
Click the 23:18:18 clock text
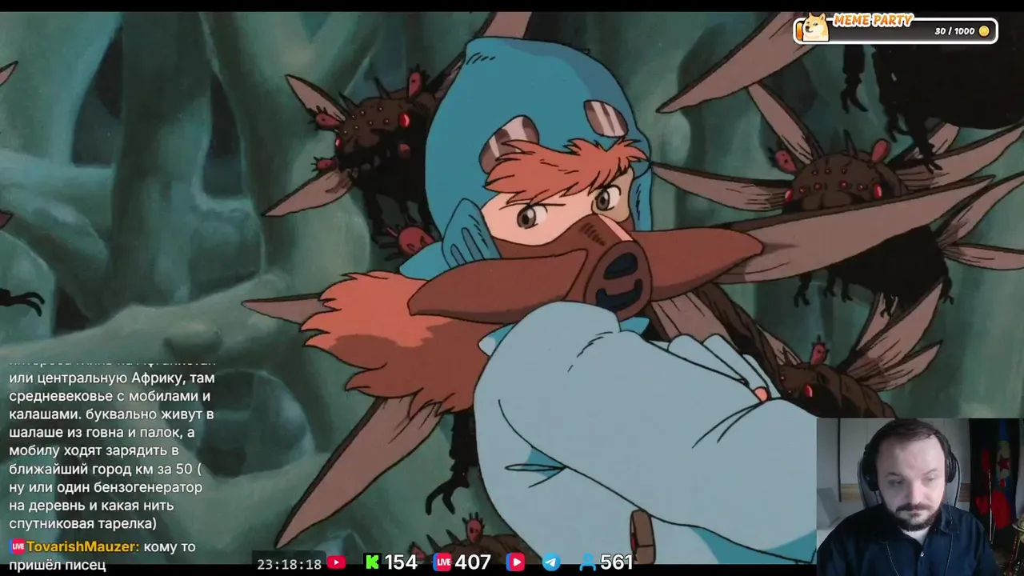290,564
